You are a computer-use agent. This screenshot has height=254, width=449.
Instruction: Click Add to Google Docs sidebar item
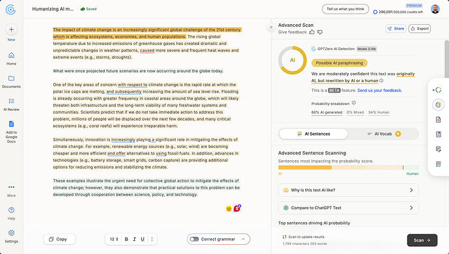click(x=11, y=132)
